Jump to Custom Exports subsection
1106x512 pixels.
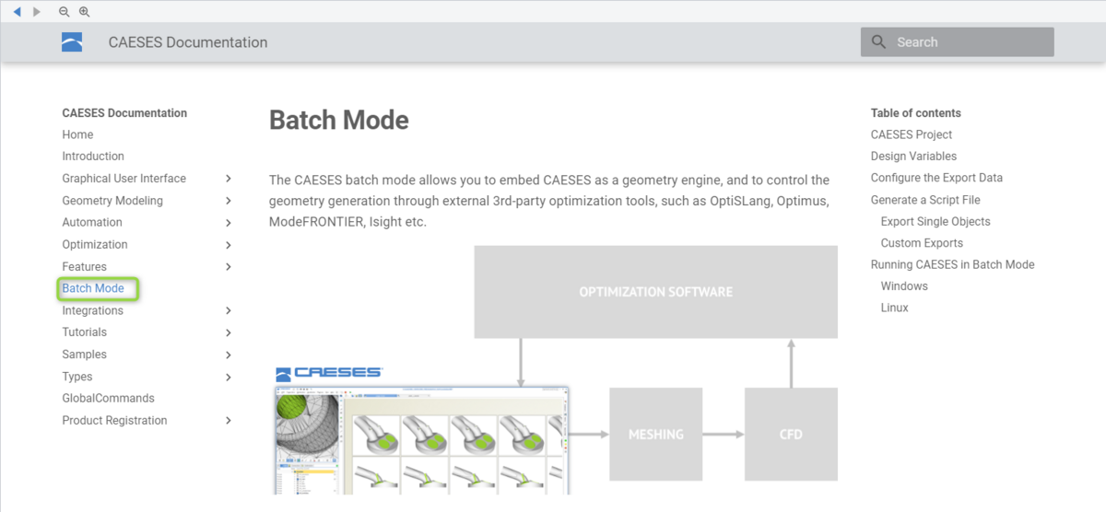pyautogui.click(x=922, y=243)
